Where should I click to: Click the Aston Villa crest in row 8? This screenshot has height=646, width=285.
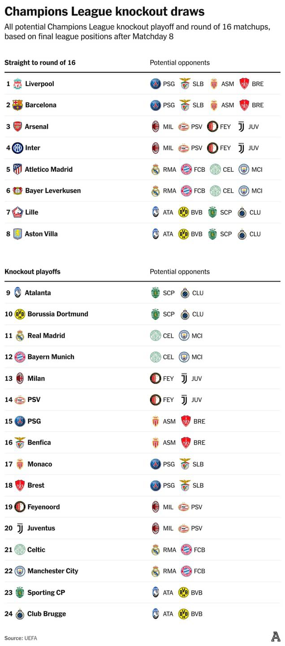17,234
